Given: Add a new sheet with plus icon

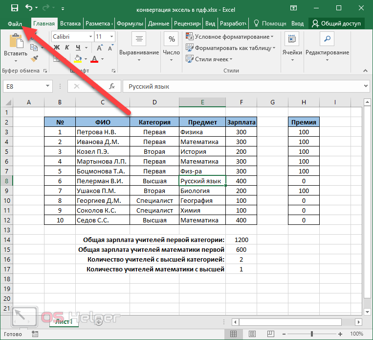Looking at the screenshot, I should pyautogui.click(x=98, y=322).
